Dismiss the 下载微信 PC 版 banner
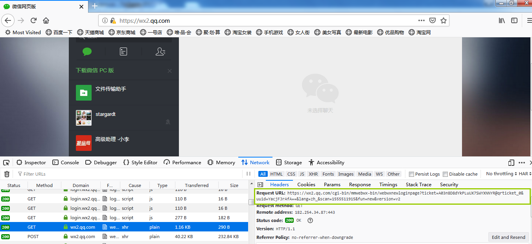Image resolution: width=532 pixels, height=244 pixels. click(x=169, y=71)
